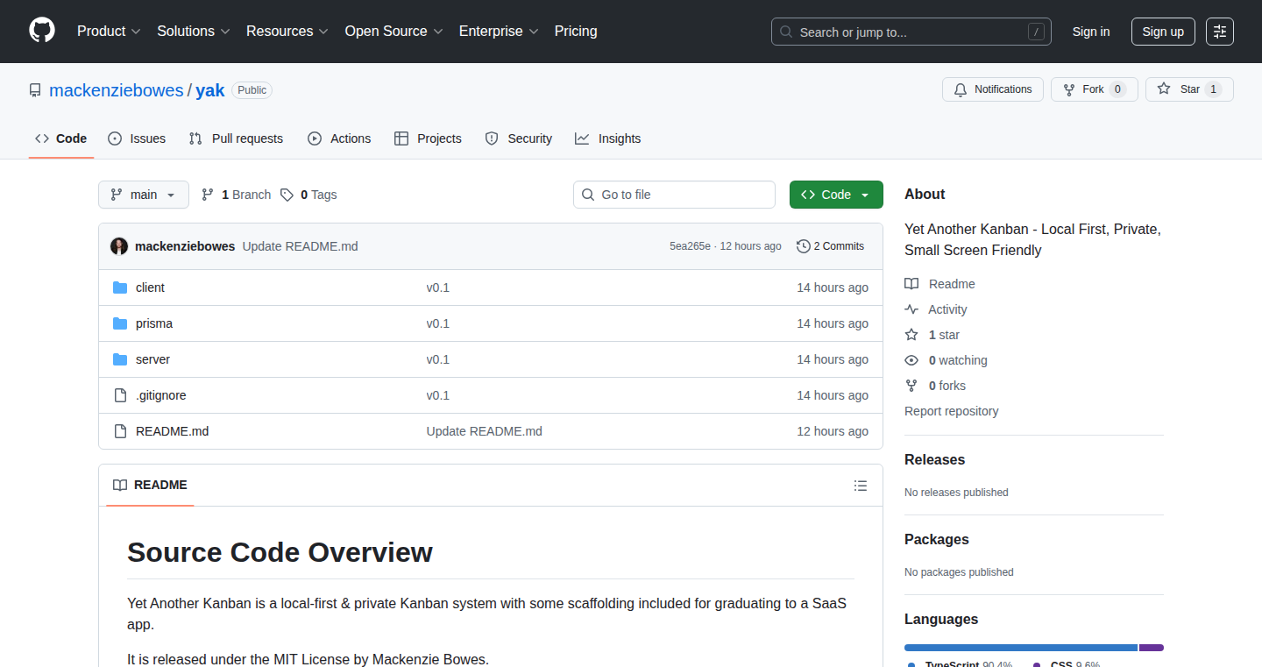Open the prisma folder icon

point(120,323)
